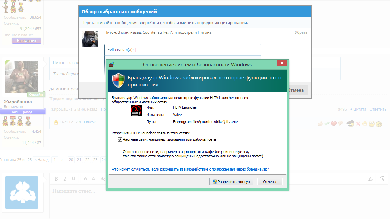The width and height of the screenshot is (390, 219).
Task: Toggle italic formatting in reply editor
Action: [65, 179]
